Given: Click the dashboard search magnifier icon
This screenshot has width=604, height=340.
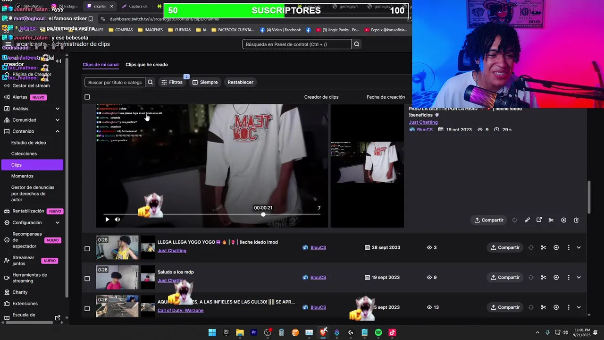Looking at the screenshot, I should (357, 44).
